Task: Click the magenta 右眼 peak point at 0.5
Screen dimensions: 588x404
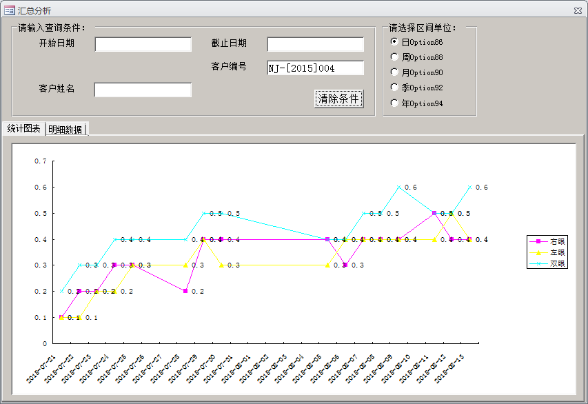Action: pyautogui.click(x=434, y=214)
